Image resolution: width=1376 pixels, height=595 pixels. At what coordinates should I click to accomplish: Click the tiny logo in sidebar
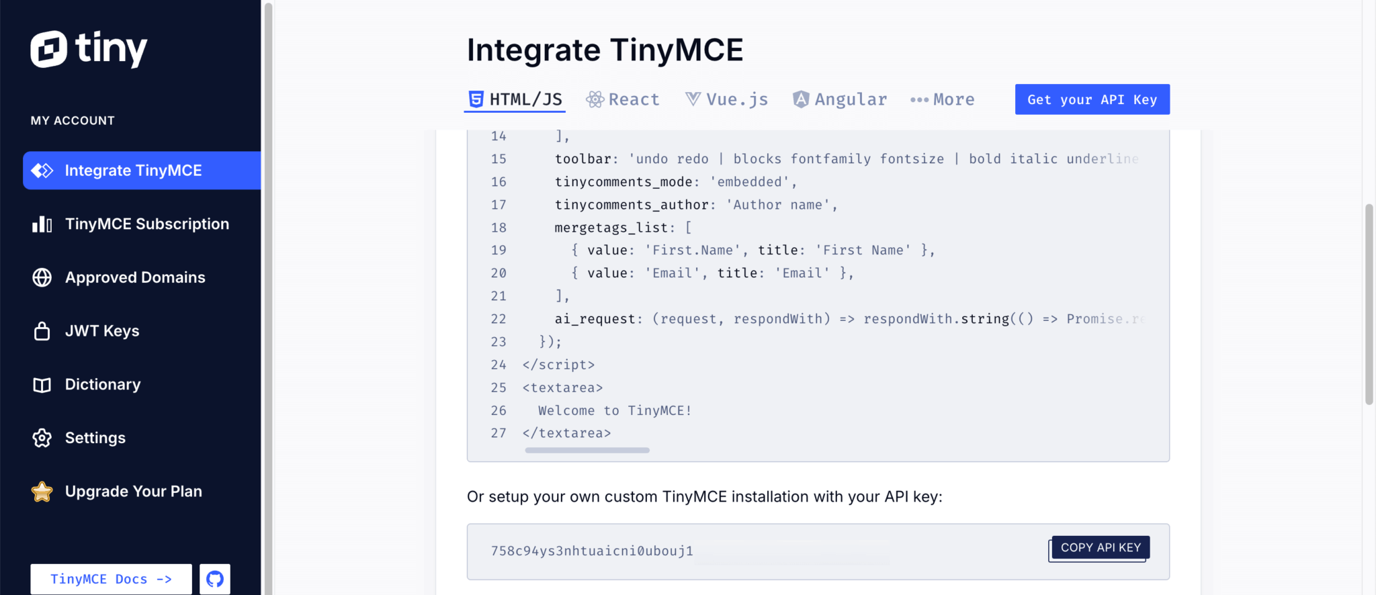(89, 49)
